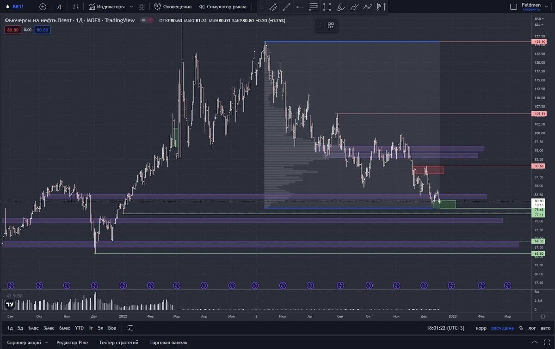
Task: Toggle the percent scale mode
Action: [x=521, y=328]
